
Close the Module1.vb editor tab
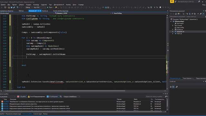click(40, 11)
